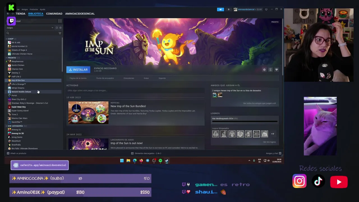Screen dimensions: 359x202
Task: Open Firefox from the taskbar
Action: pos(141,161)
